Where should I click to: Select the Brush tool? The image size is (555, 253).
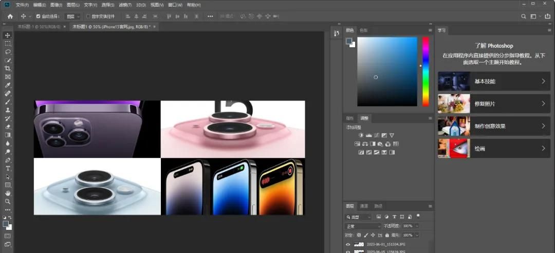[7, 102]
